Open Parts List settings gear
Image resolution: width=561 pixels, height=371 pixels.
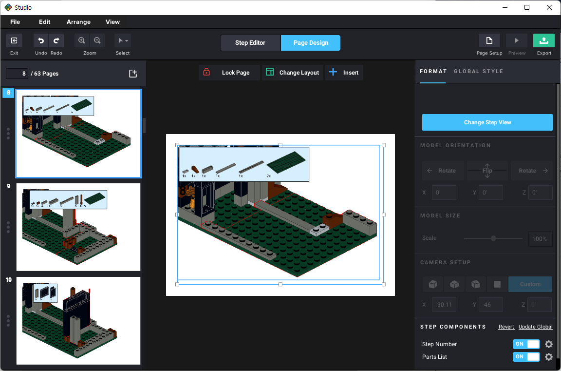point(549,357)
